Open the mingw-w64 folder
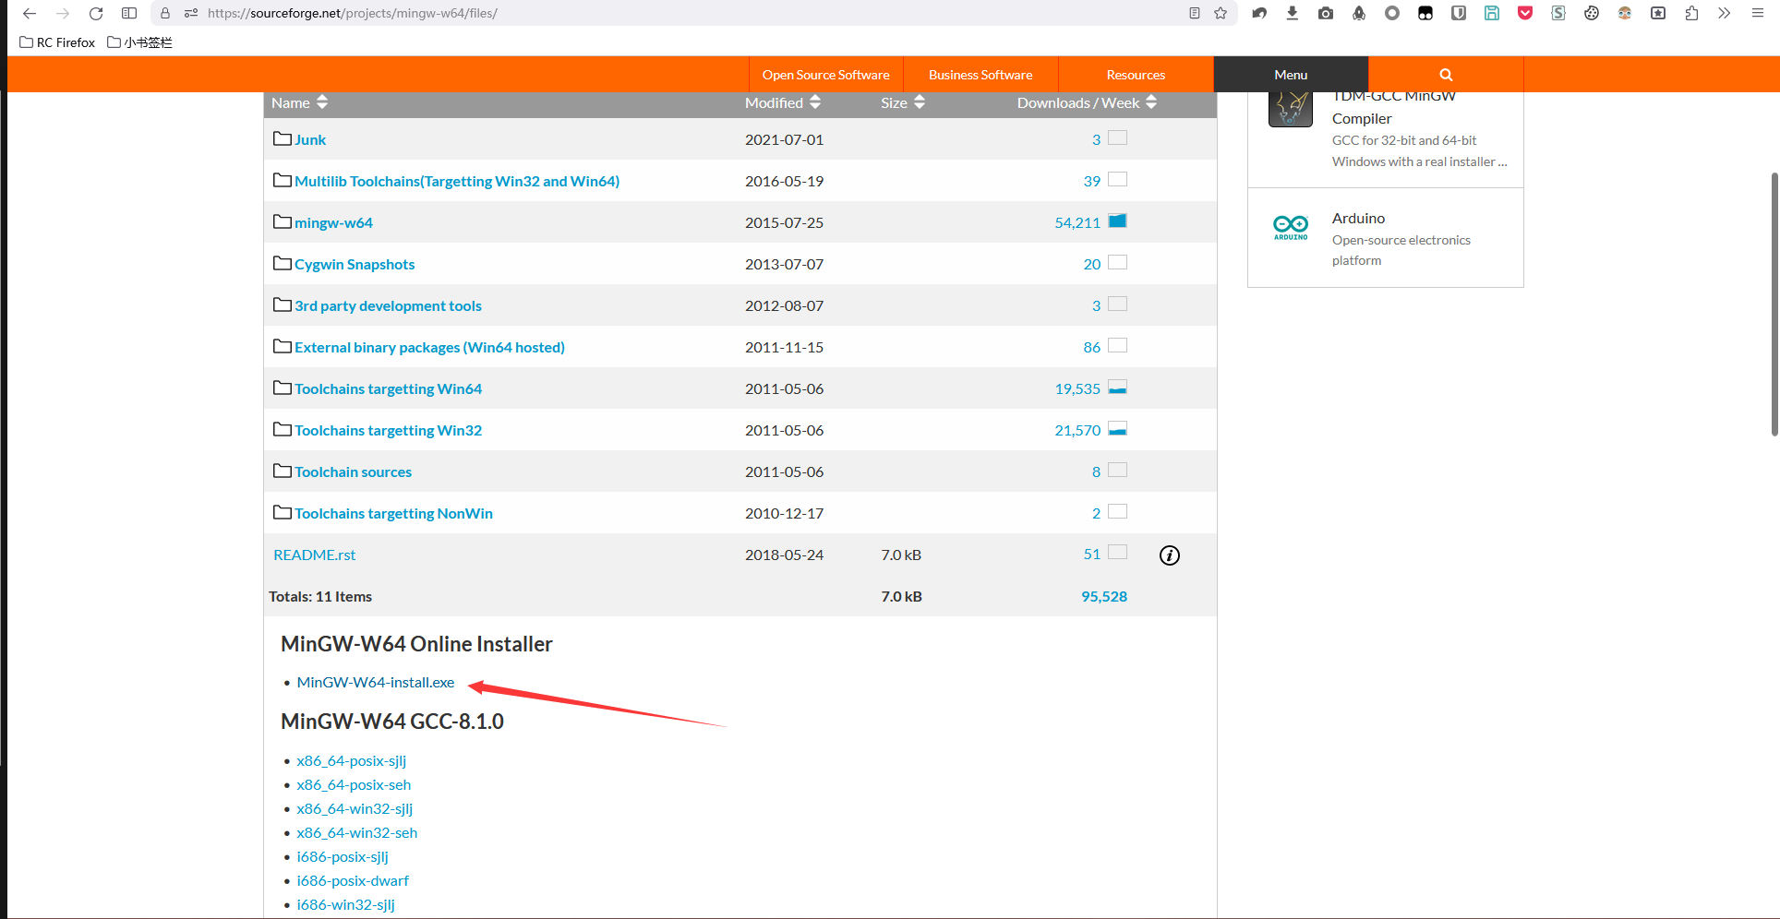The image size is (1780, 919). [x=333, y=223]
